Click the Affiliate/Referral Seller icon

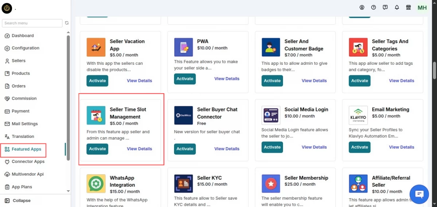[358, 184]
